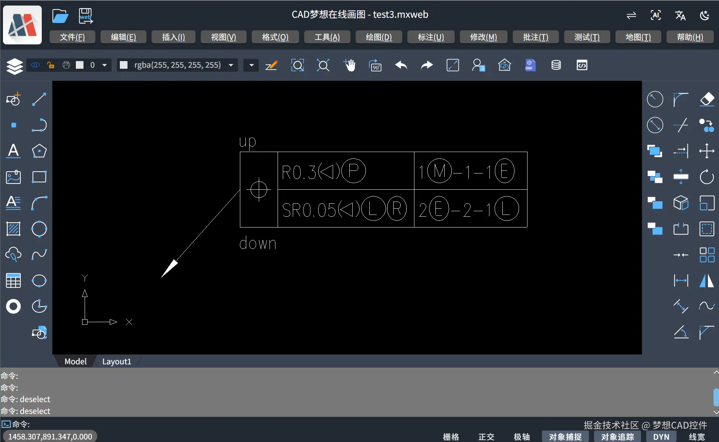Image resolution: width=719 pixels, height=442 pixels.
Task: Toggle the layer visibility eye icon
Action: [x=35, y=65]
